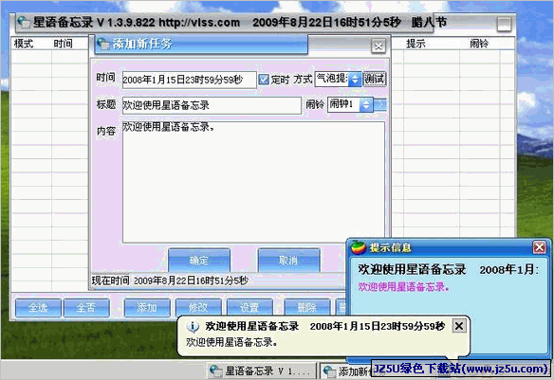The height and width of the screenshot is (380, 554).
Task: Click the colorful apple icon in 提示信息 popup
Action: tap(359, 247)
